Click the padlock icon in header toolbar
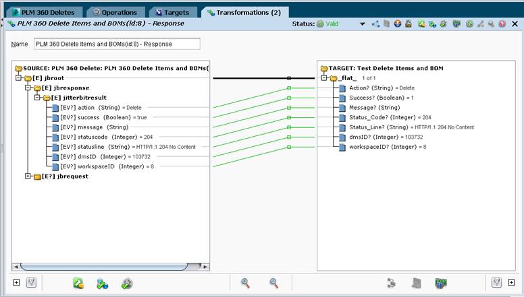The image size is (524, 297). tap(409, 24)
